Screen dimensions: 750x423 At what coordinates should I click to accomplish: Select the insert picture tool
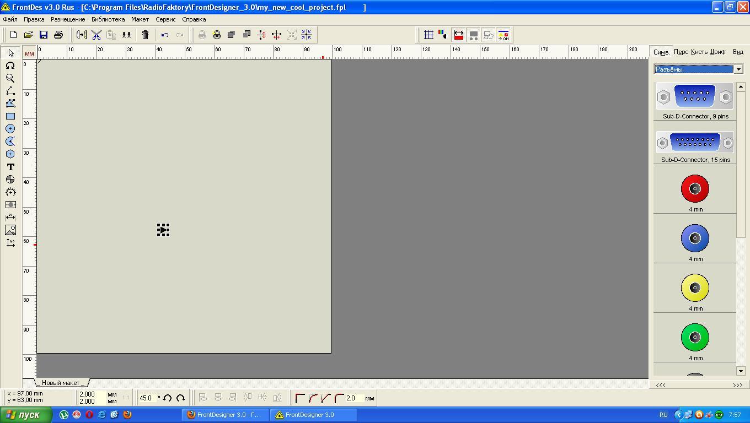(10, 230)
